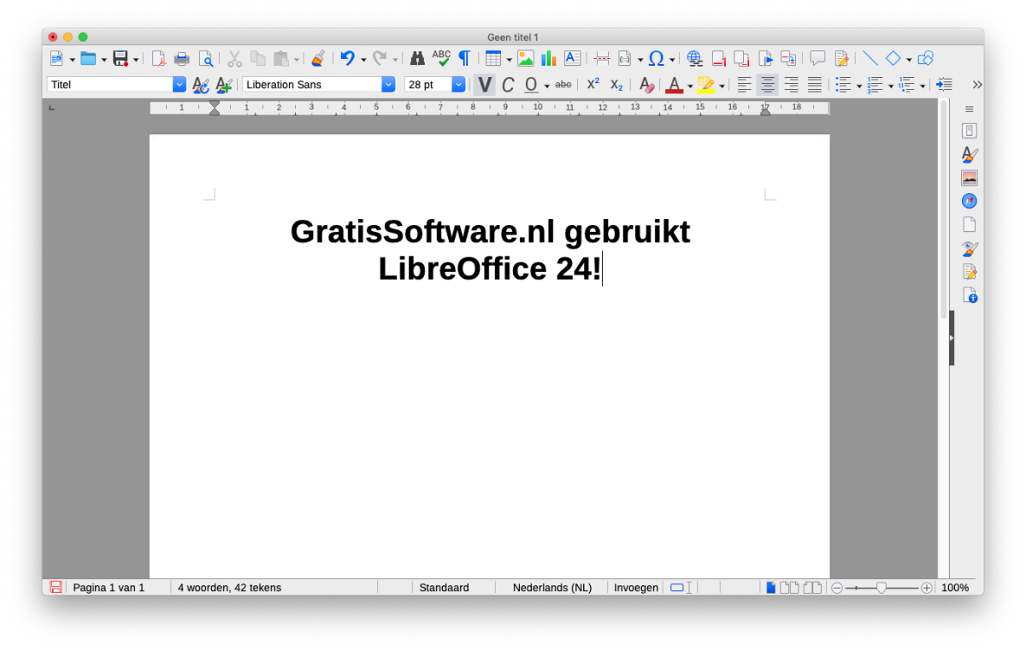
Task: Toggle formatting marks with the pilcrow
Action: pyautogui.click(x=464, y=58)
